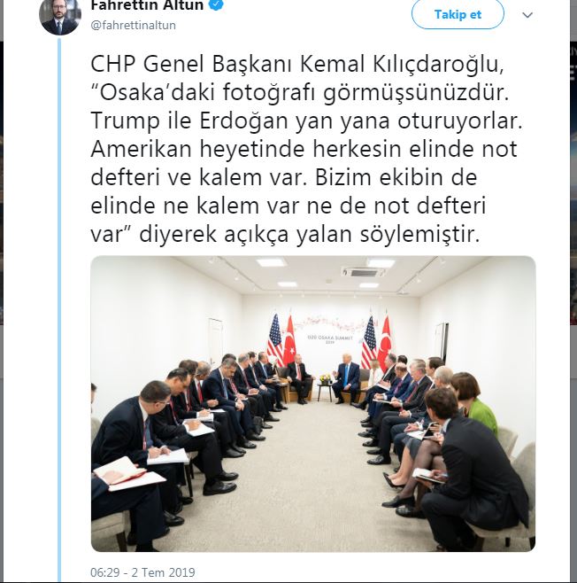
Task: Follow the account with Takip et
Action: pos(458,14)
